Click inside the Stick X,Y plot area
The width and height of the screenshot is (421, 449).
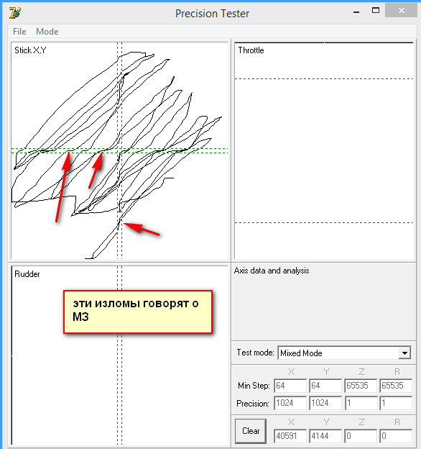click(x=119, y=150)
